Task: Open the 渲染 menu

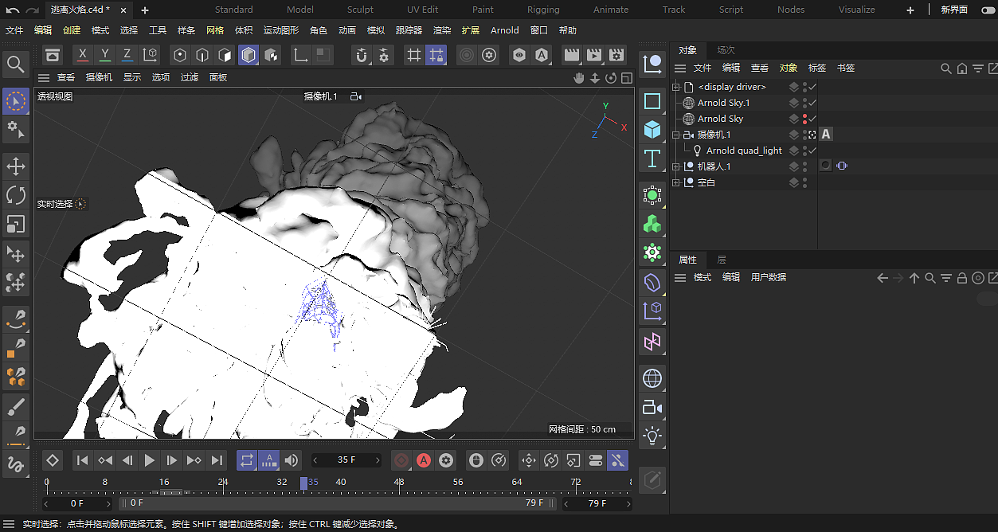Action: [x=442, y=30]
